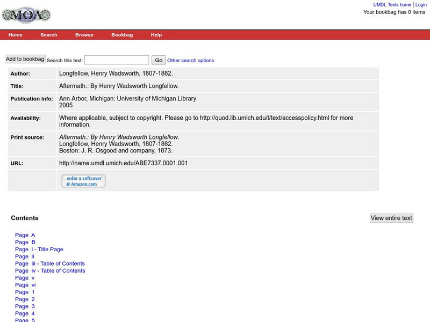
Task: Click the author text Longfellow, Henry Wadsworth, 1807-1882
Action: [116, 74]
